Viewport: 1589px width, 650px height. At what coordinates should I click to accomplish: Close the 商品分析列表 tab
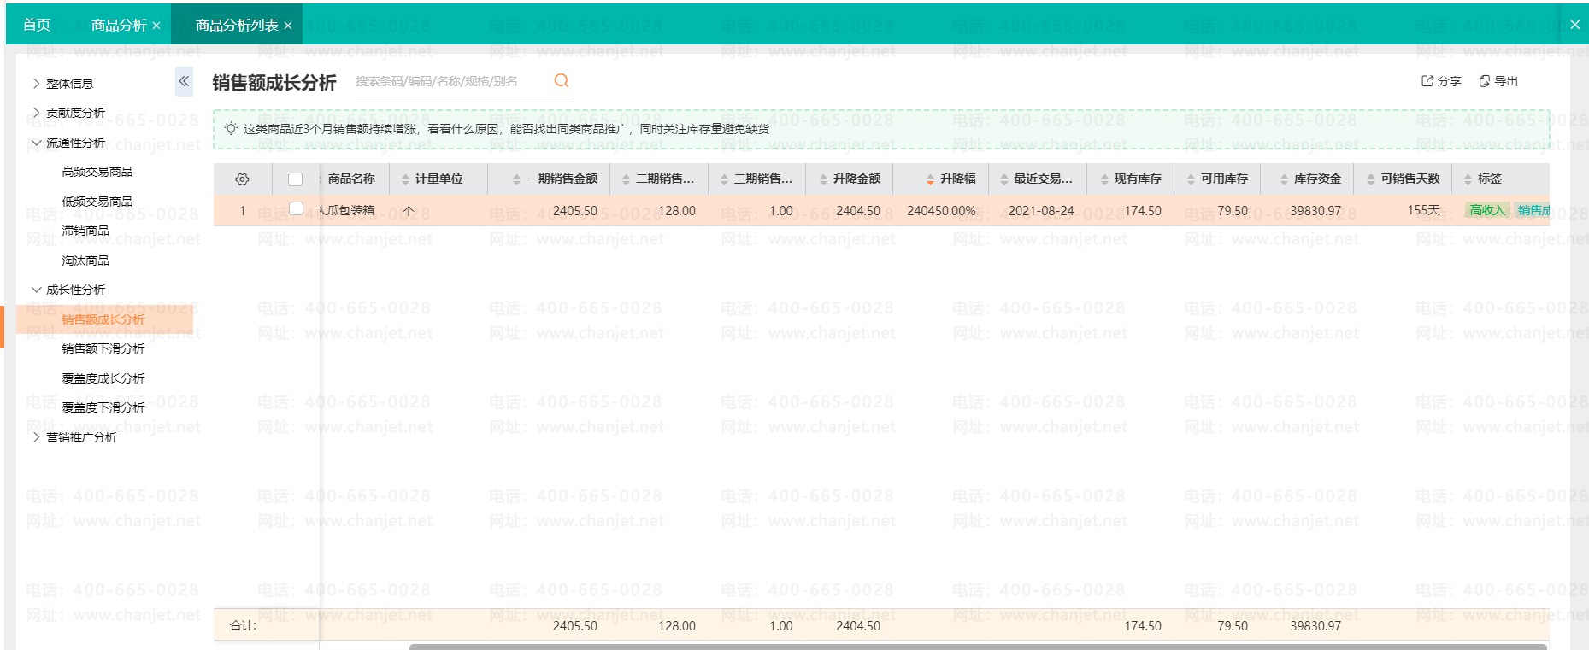(x=288, y=26)
